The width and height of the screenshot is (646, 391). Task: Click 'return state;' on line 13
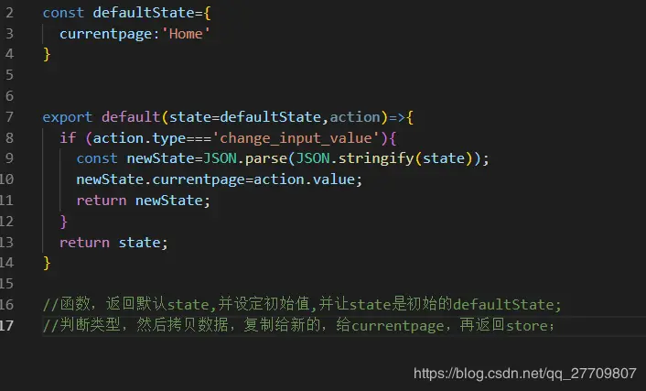113,243
